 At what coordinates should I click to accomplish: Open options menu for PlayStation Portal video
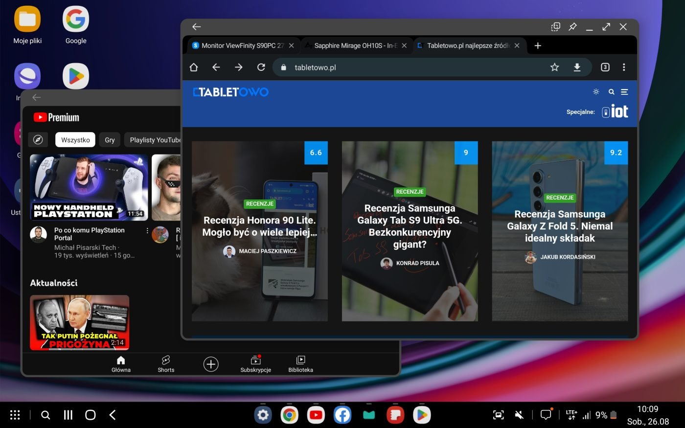[x=147, y=230]
